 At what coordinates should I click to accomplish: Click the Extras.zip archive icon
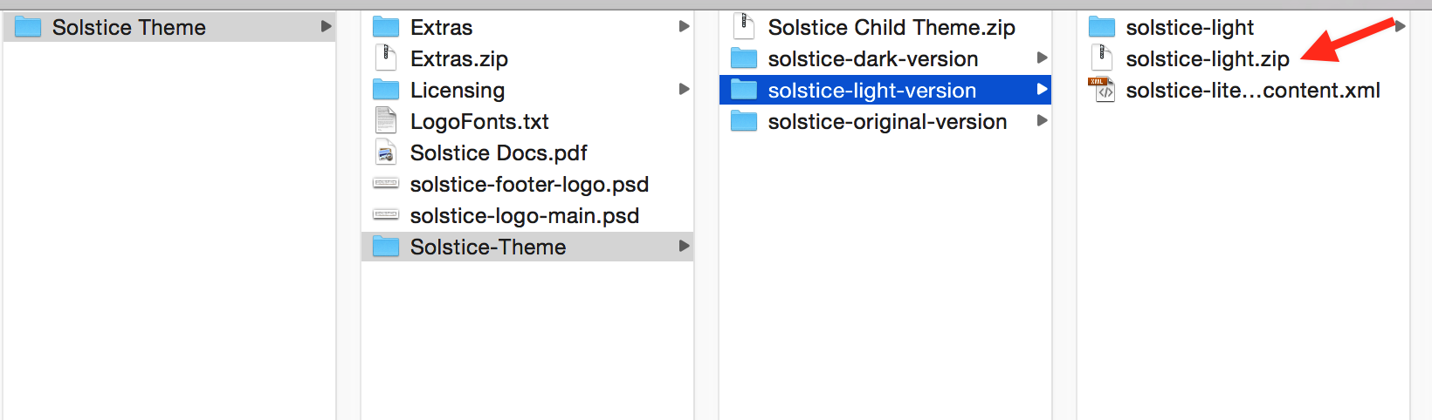[x=386, y=58]
